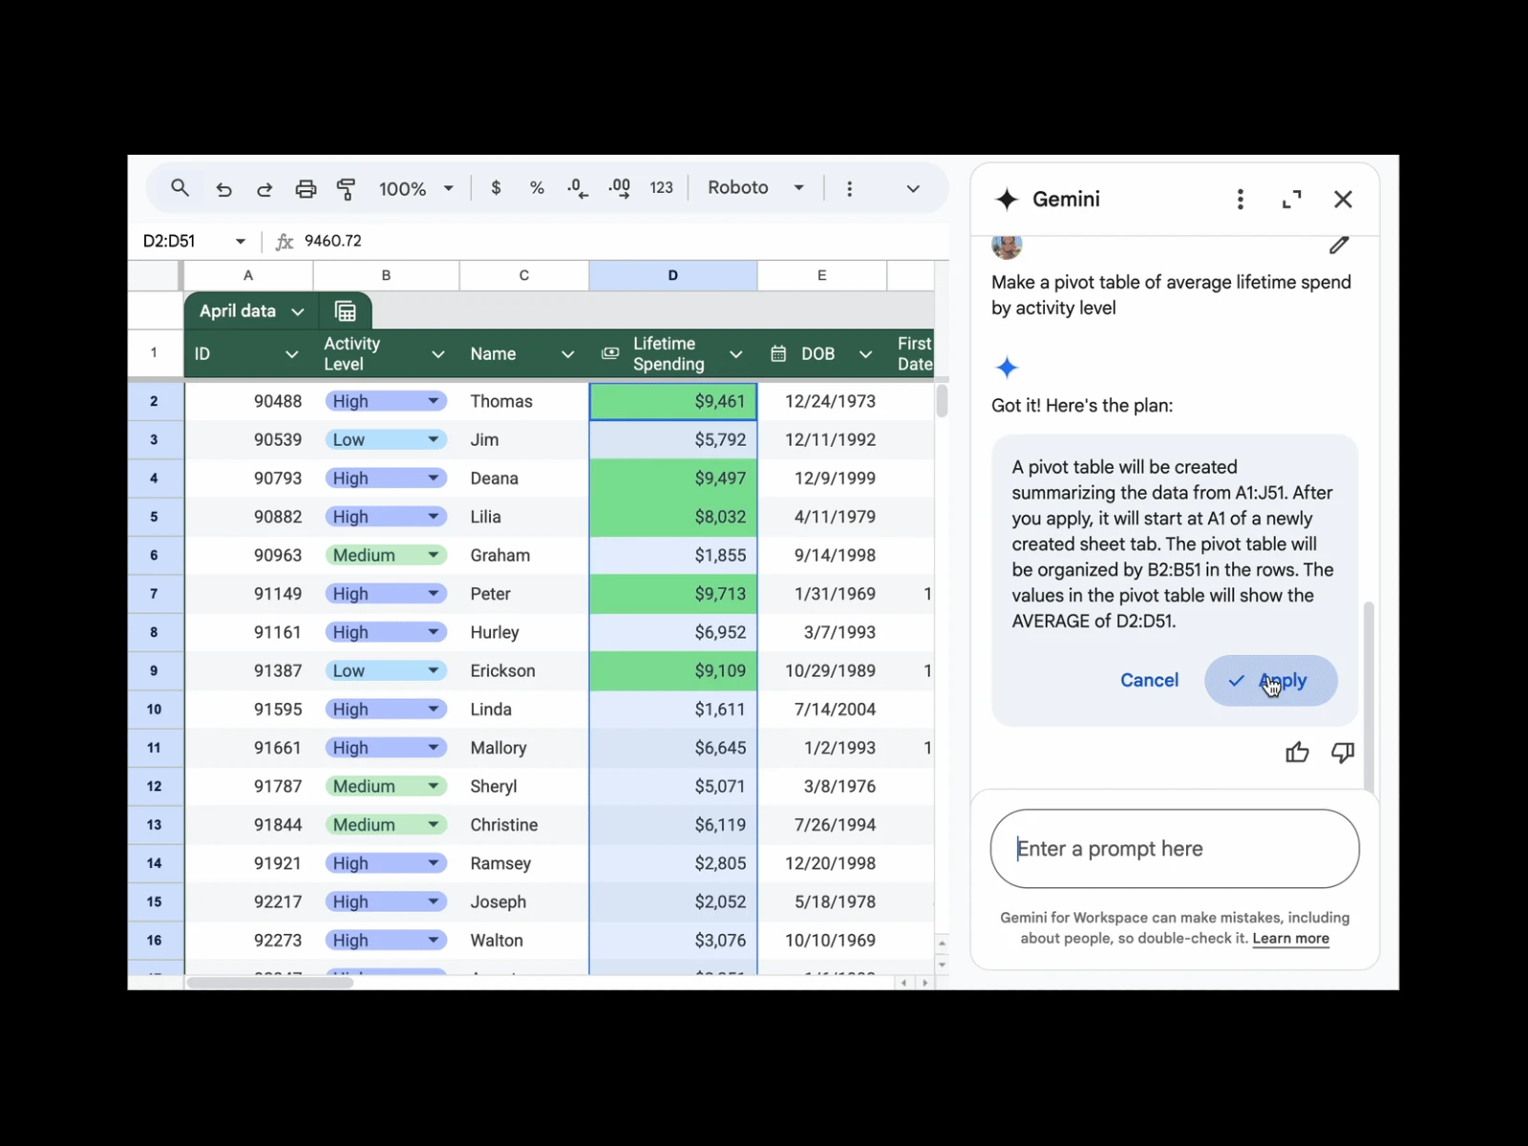The height and width of the screenshot is (1146, 1528).
Task: Open the DOB column dropdown
Action: pyautogui.click(x=865, y=354)
